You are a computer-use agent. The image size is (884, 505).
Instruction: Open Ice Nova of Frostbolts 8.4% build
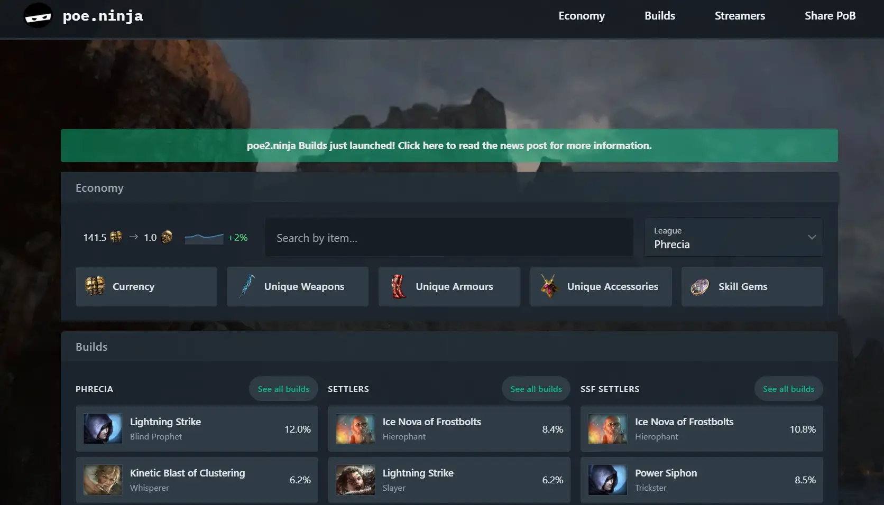(449, 428)
